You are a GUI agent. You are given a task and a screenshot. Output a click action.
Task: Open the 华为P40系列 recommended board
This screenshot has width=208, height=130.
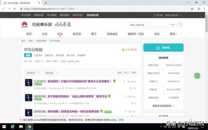[174, 73]
